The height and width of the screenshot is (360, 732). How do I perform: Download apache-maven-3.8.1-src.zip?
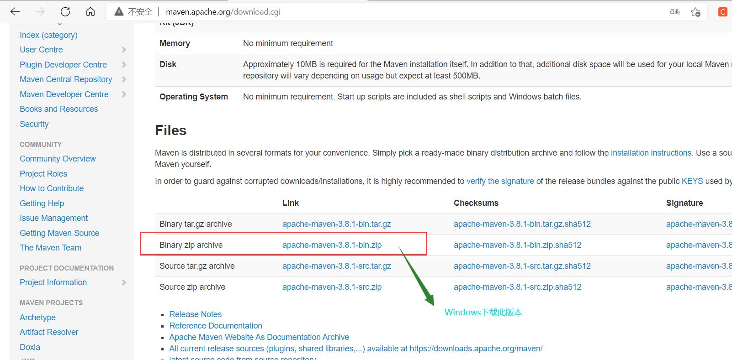[332, 287]
